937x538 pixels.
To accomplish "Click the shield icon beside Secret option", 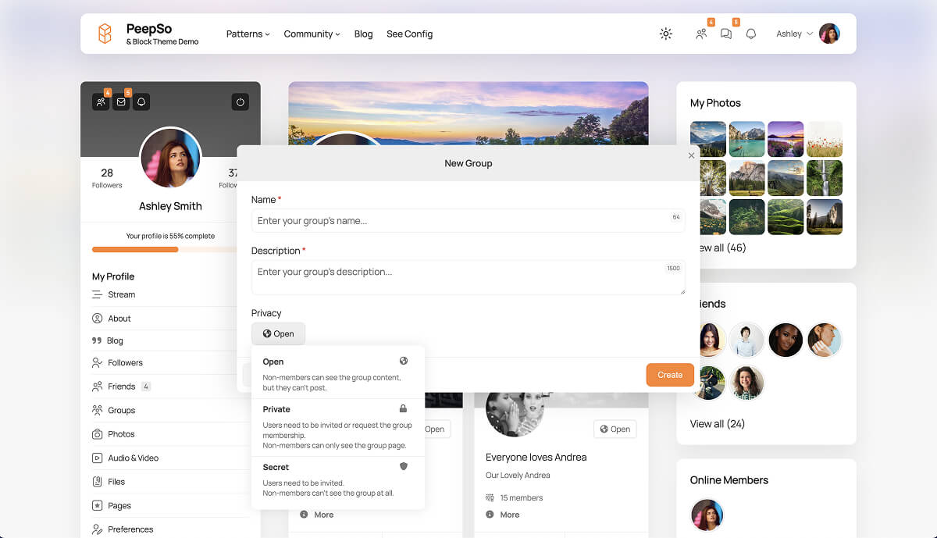I will click(404, 466).
